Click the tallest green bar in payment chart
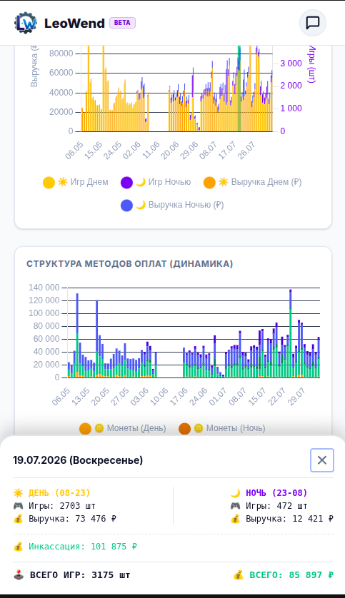Viewport: 345px width, 598px height. (291, 342)
